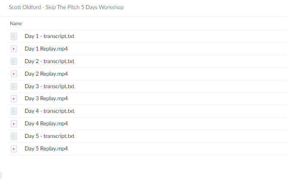Click the Day 1 Replay video file icon
Viewport: 287px width, 182px height.
[x=14, y=49]
